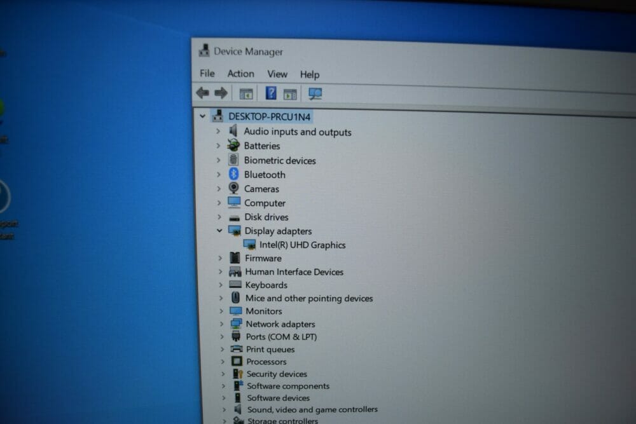Select Print queues label
636x424 pixels.
click(270, 349)
